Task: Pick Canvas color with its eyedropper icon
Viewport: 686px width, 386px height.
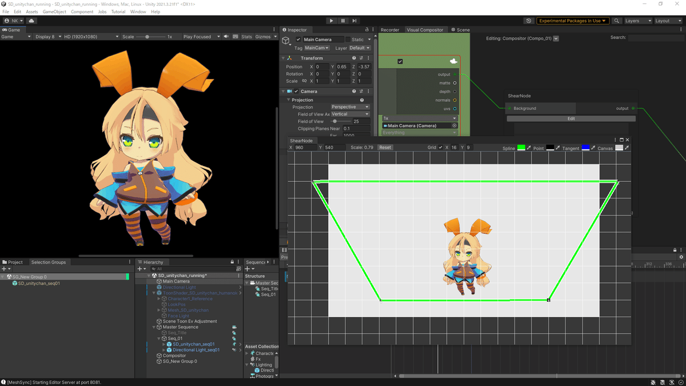Action: point(627,148)
